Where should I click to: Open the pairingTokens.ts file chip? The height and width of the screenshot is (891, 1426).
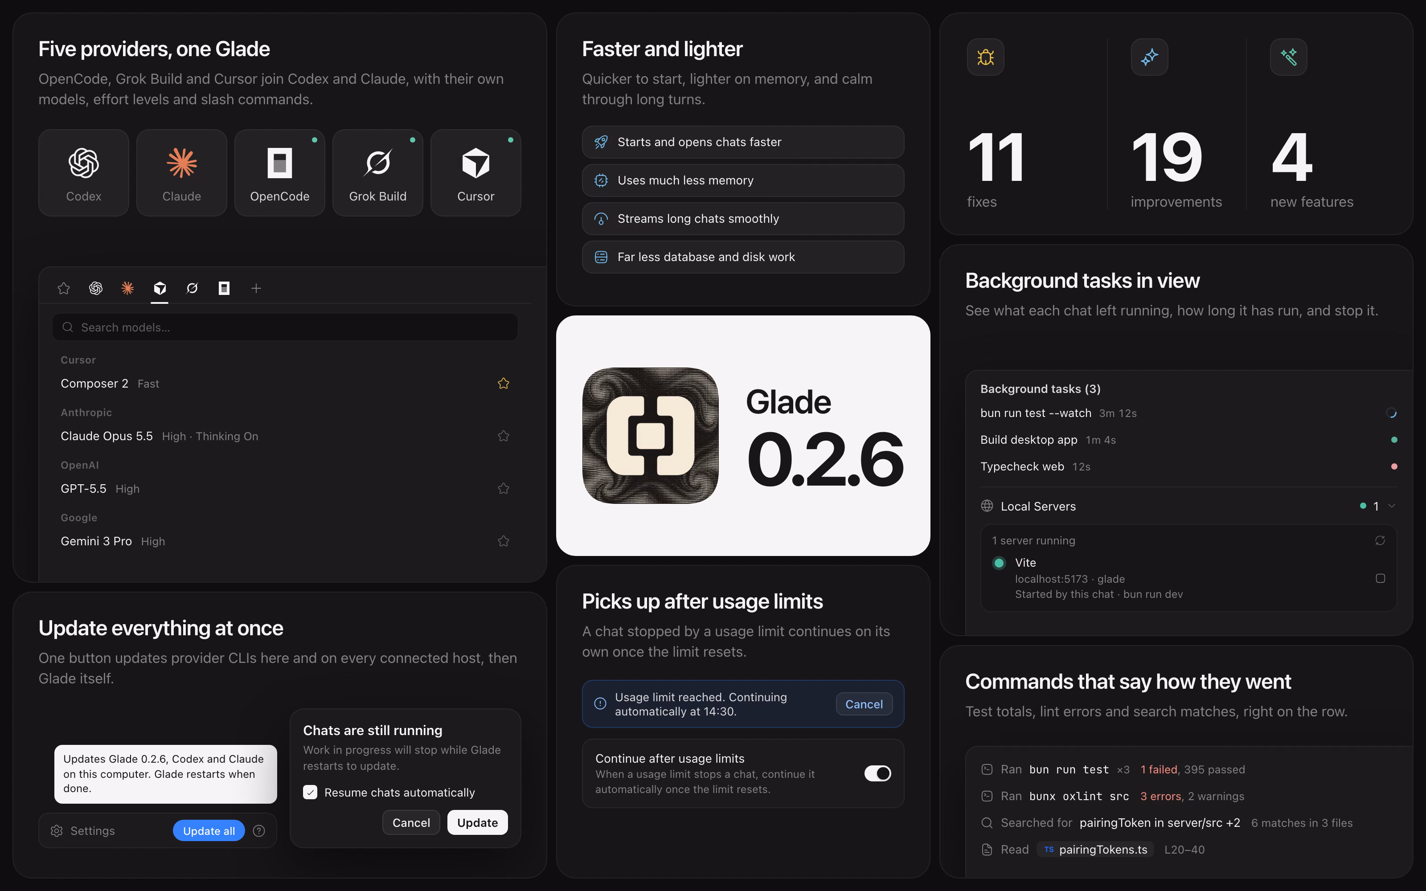click(x=1094, y=849)
